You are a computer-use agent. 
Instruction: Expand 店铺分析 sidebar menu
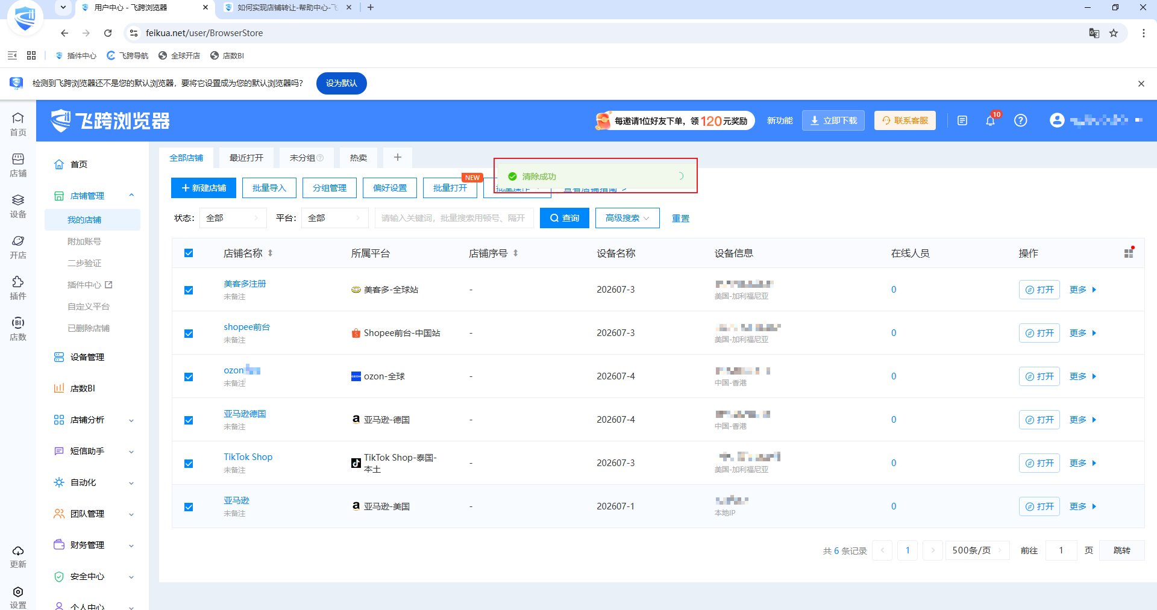[93, 420]
